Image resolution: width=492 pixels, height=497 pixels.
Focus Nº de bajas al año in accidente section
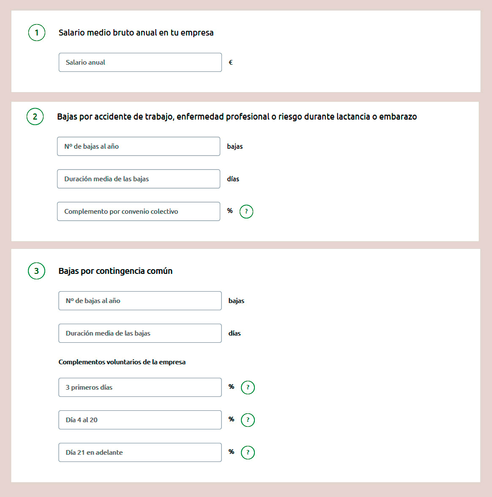[139, 146]
